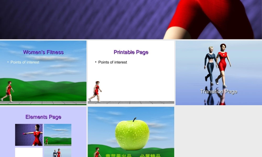Click the "Printable Page" slide title
The height and width of the screenshot is (157, 262).
tap(131, 52)
